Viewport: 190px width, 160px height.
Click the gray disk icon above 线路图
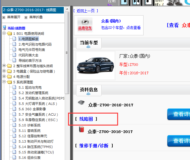pos(81,102)
